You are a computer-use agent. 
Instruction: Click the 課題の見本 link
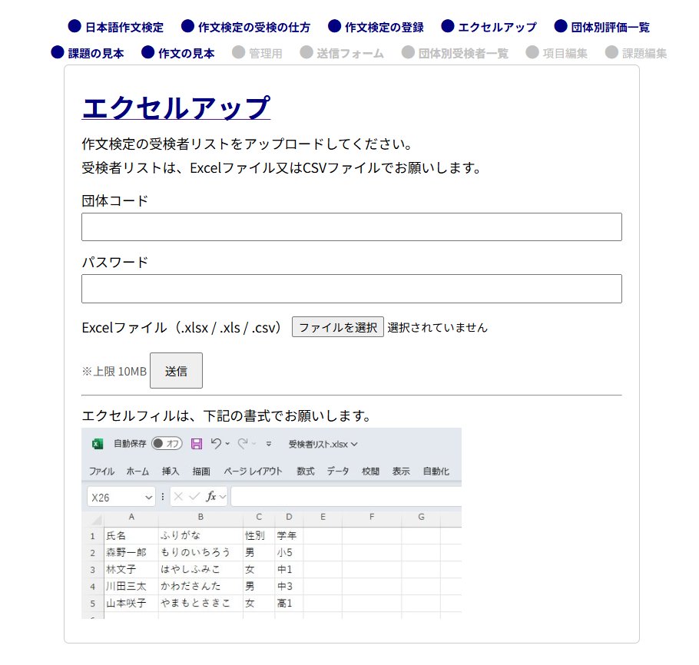pos(94,54)
